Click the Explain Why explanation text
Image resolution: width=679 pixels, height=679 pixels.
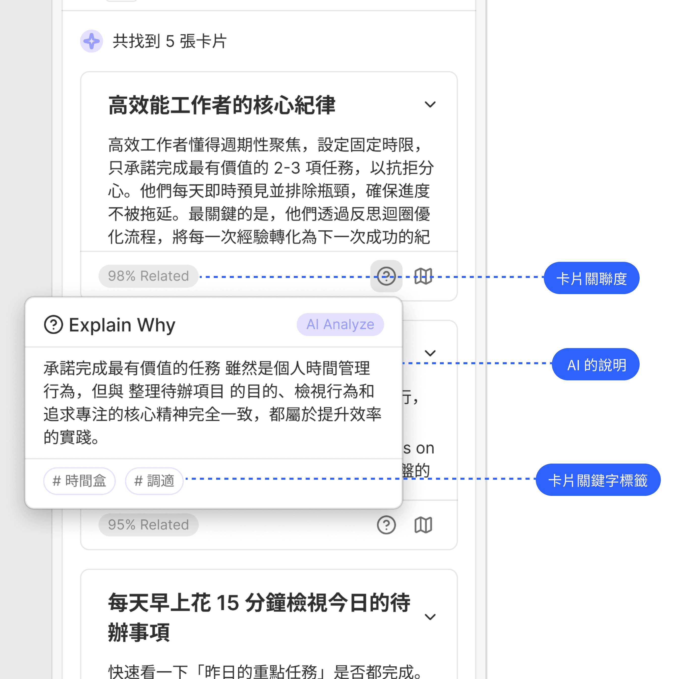212,403
